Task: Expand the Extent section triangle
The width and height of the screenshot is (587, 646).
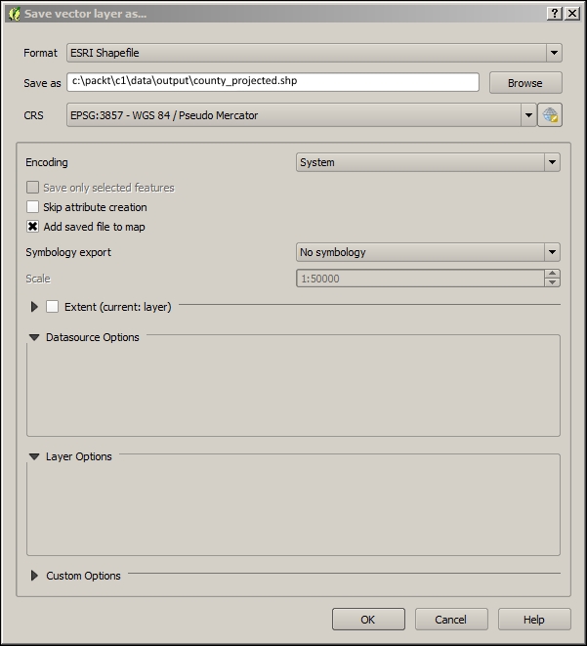Action: [34, 307]
